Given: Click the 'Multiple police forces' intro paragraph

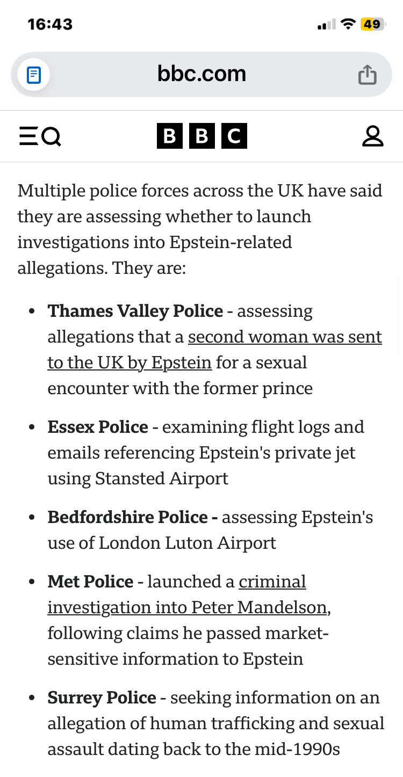Looking at the screenshot, I should [x=200, y=229].
